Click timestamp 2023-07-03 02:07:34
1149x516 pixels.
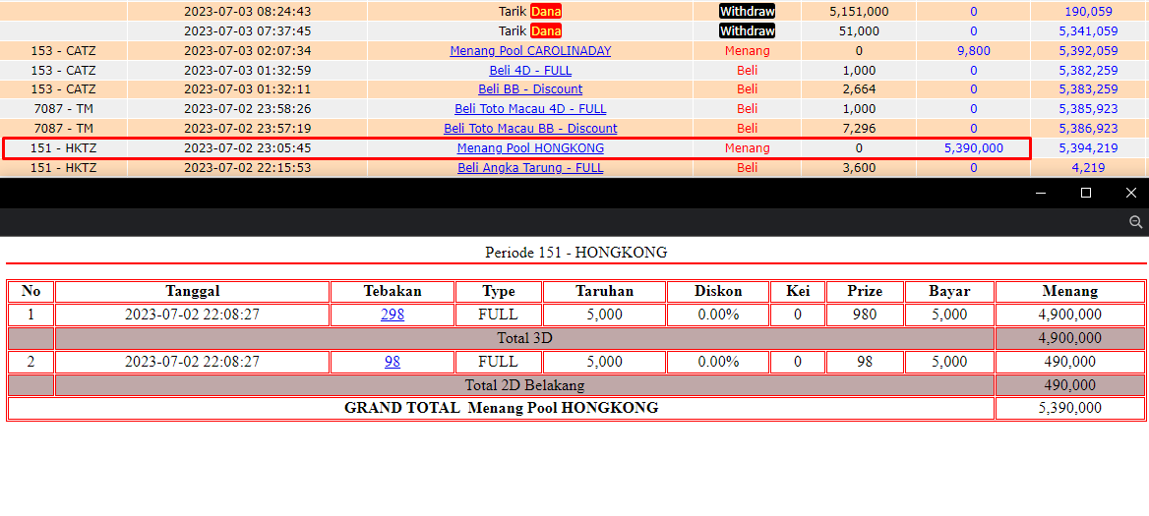pos(247,50)
